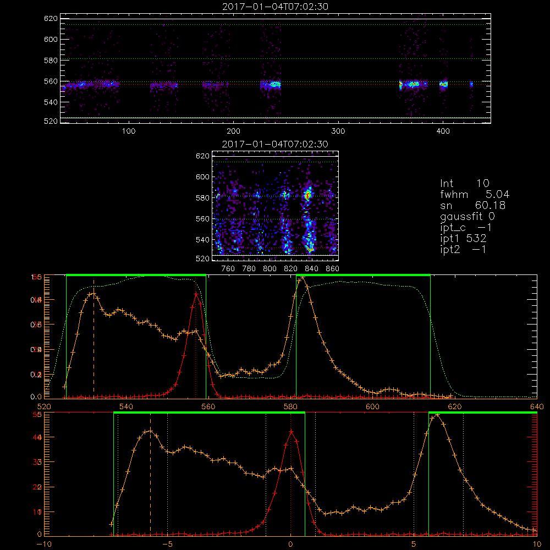Click the orange curve peak near 582 in third plot
This screenshot has height=550, width=550.
pos(302,277)
